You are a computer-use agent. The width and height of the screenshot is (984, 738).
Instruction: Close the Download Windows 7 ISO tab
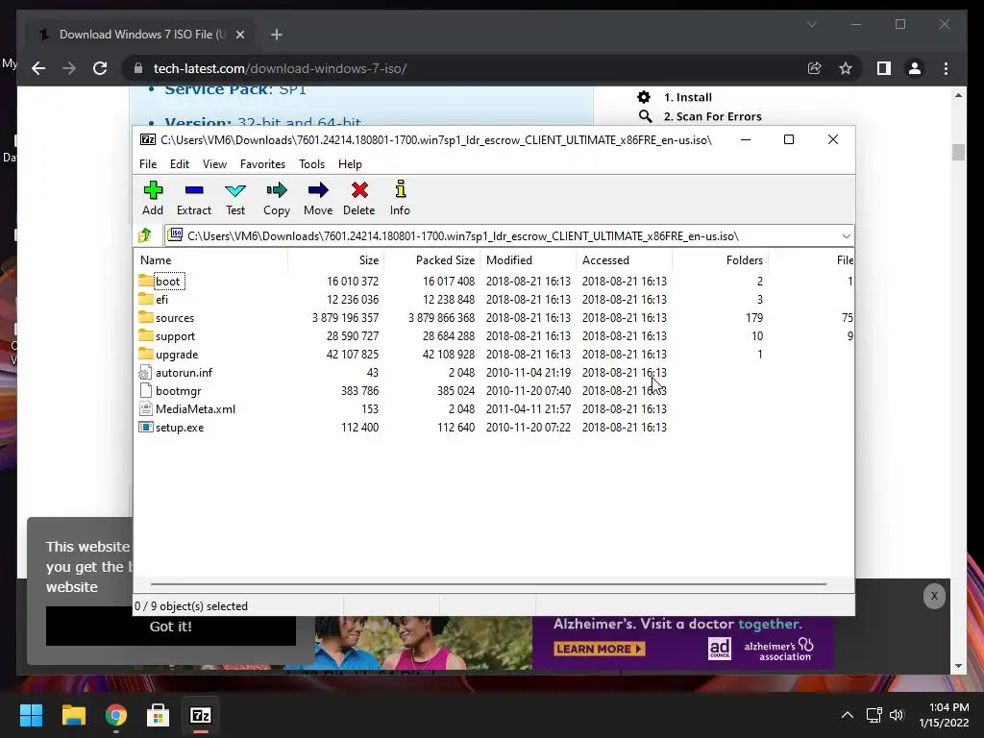tap(239, 35)
